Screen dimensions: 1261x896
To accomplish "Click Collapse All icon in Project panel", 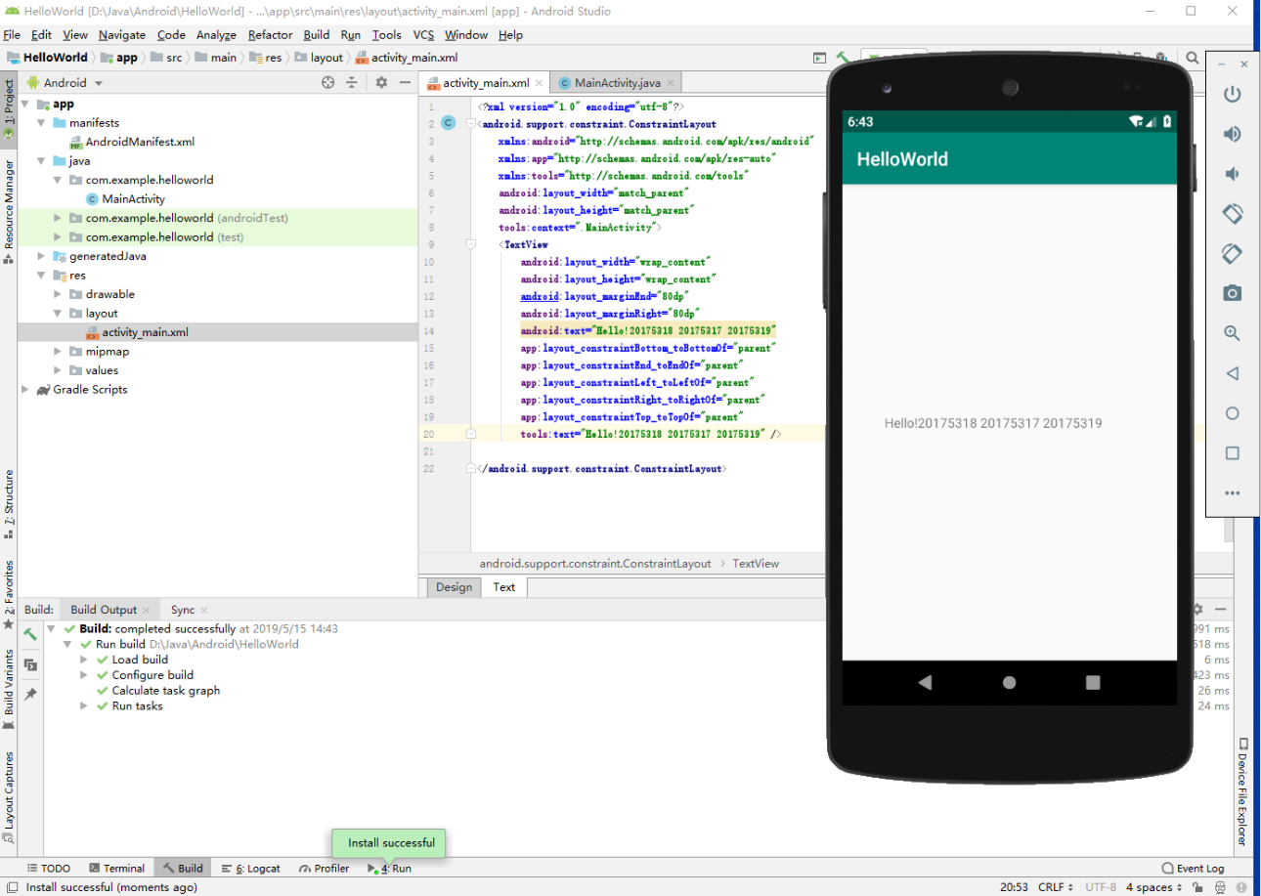I will (352, 83).
